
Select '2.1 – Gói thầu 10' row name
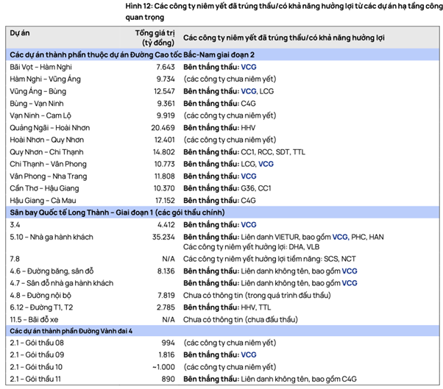[36, 367]
